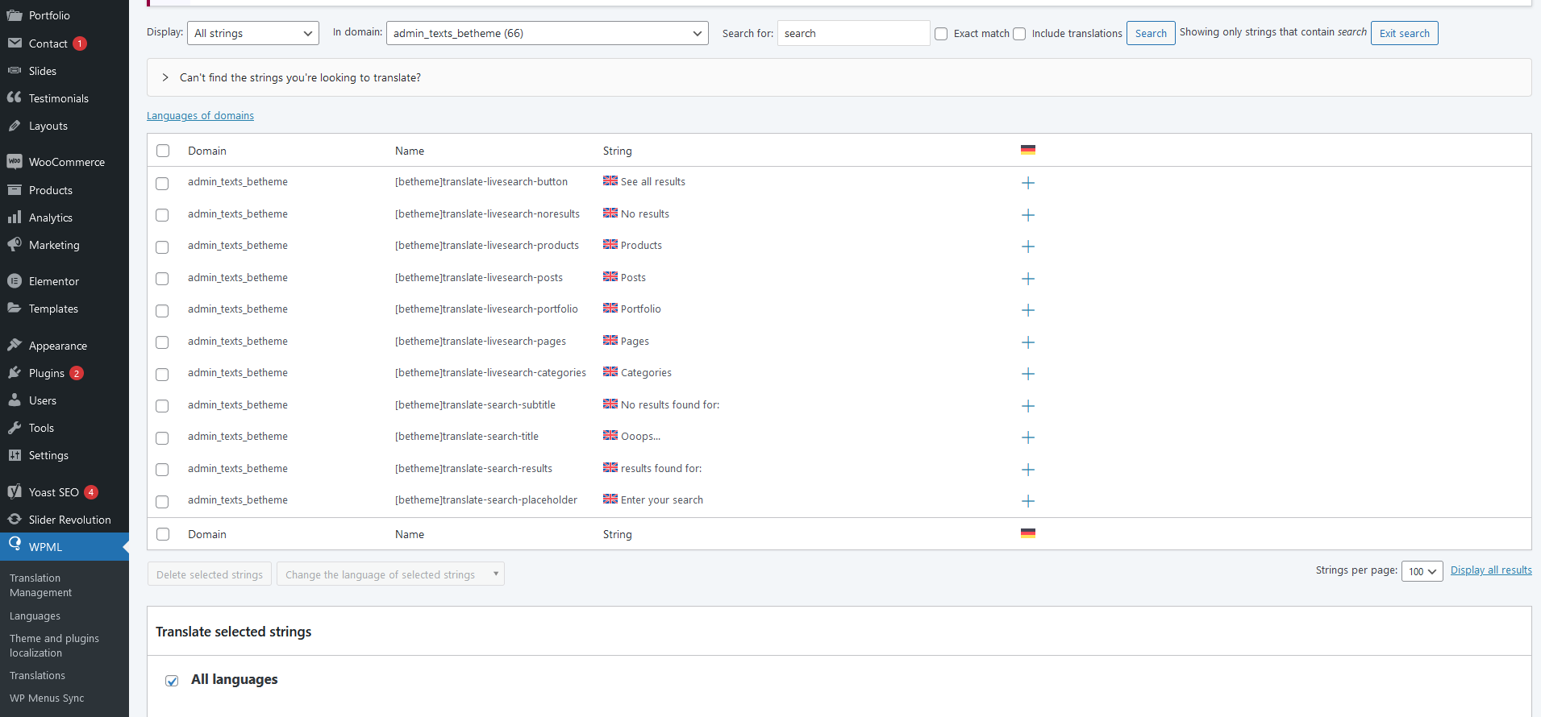Open WP Menus Sync
This screenshot has height=717, width=1541.
tap(47, 698)
